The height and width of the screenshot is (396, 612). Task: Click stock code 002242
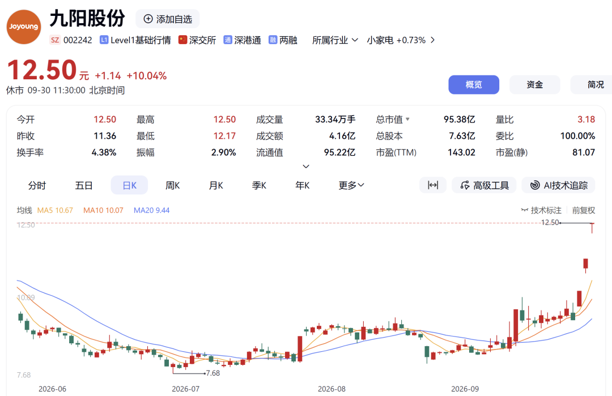[78, 40]
